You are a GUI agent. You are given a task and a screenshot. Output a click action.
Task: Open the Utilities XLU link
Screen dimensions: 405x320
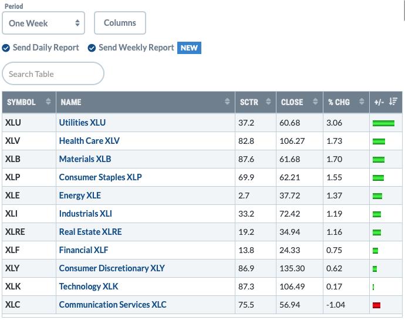coord(82,123)
